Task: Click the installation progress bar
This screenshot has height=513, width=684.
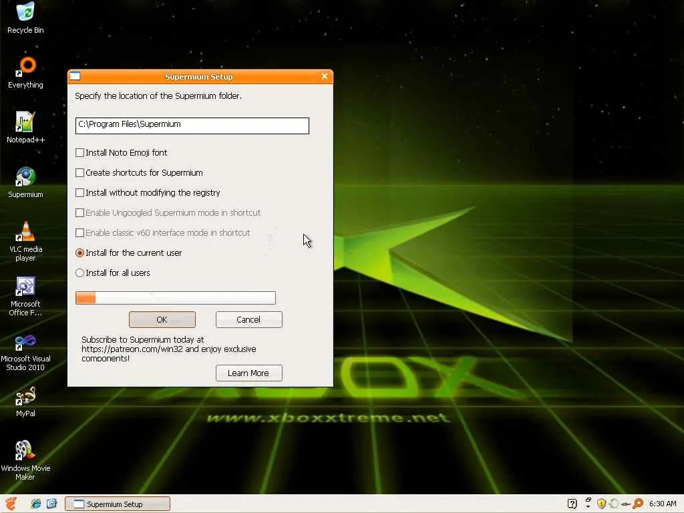Action: click(176, 298)
